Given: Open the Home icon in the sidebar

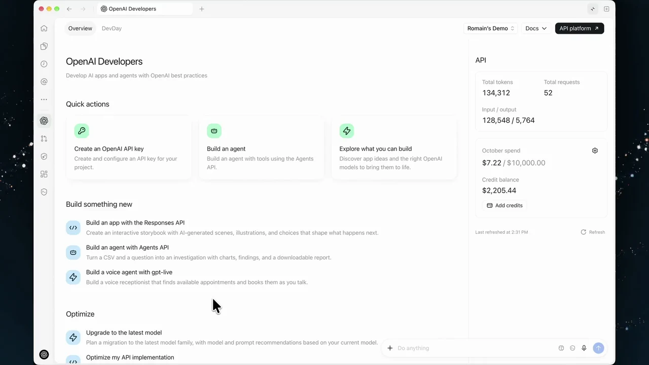Looking at the screenshot, I should click(x=44, y=28).
